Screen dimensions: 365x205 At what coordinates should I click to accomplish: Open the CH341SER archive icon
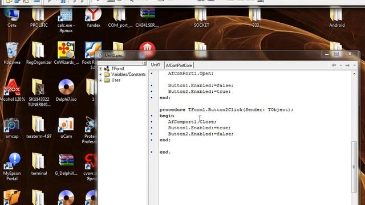(x=147, y=17)
